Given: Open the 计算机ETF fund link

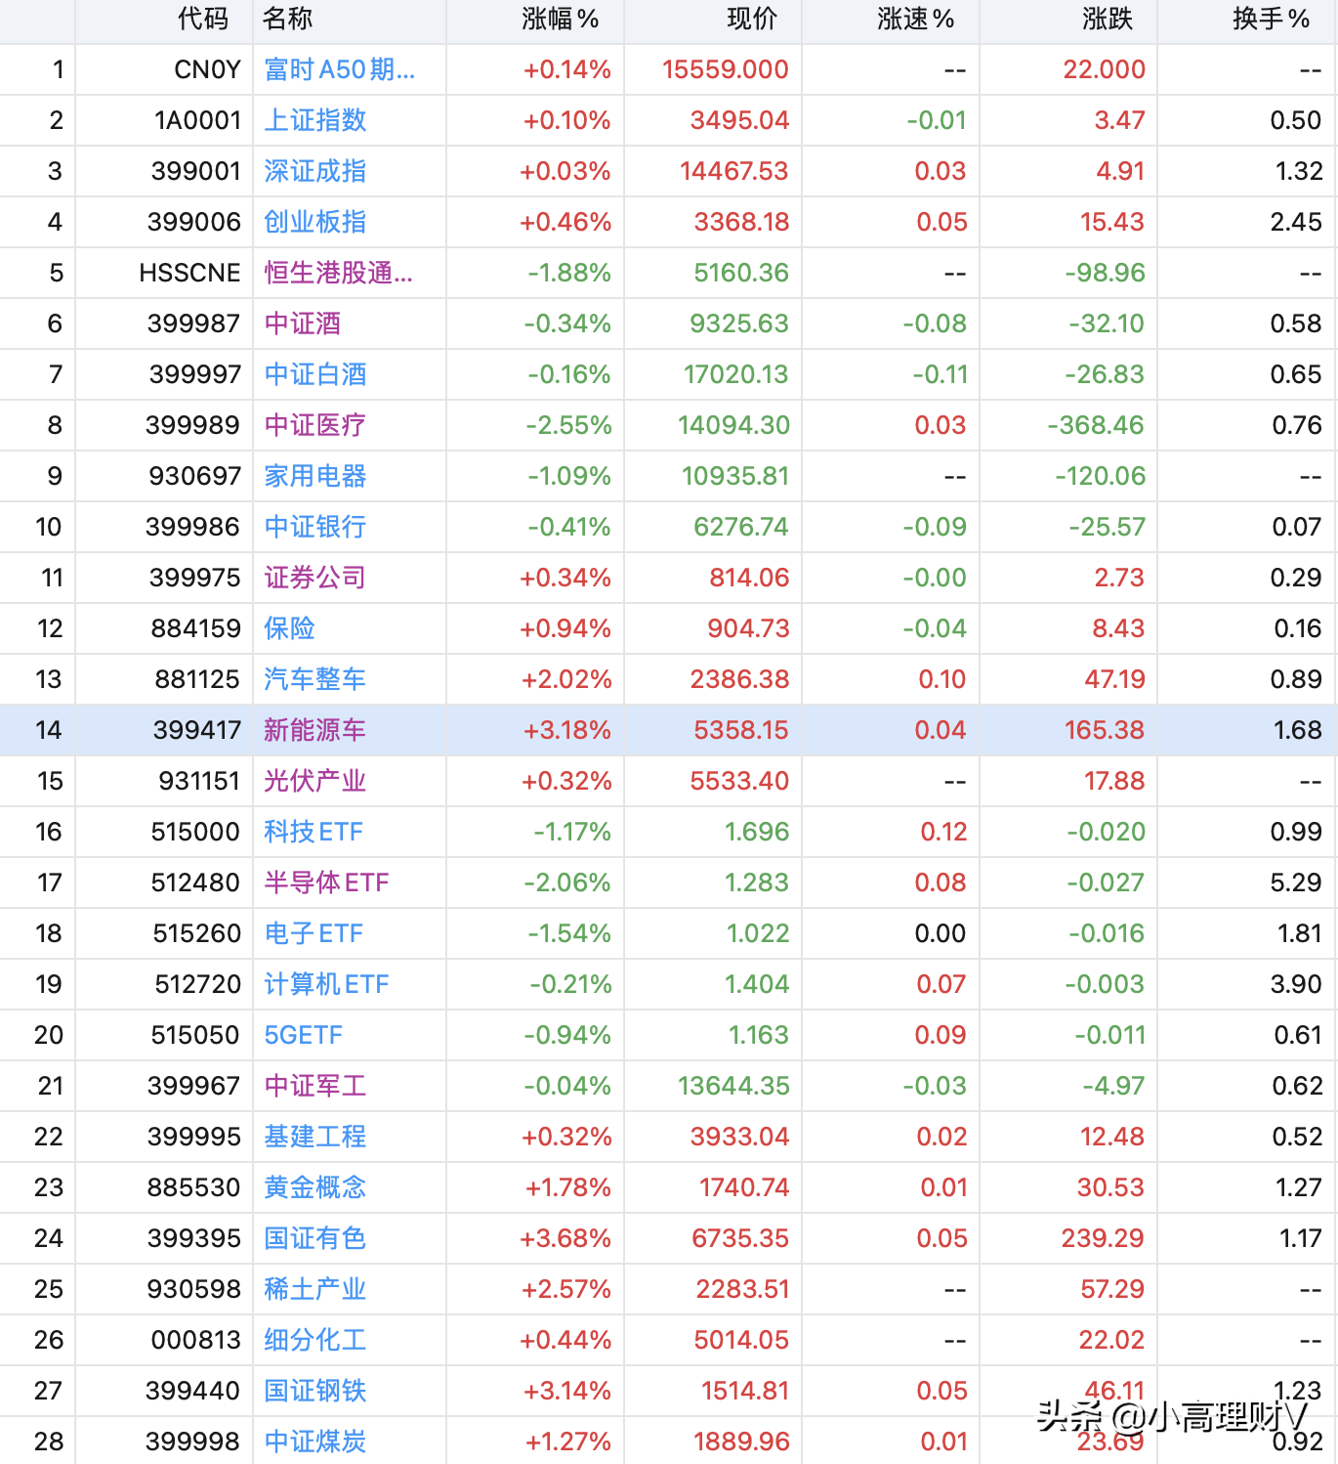Looking at the screenshot, I should pos(326,984).
